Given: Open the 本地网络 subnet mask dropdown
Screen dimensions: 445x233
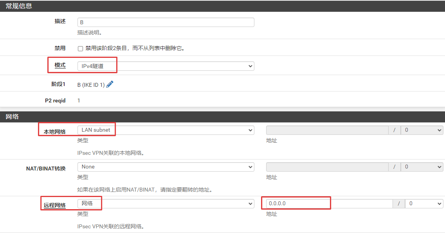Looking at the screenshot, I should [422, 130].
